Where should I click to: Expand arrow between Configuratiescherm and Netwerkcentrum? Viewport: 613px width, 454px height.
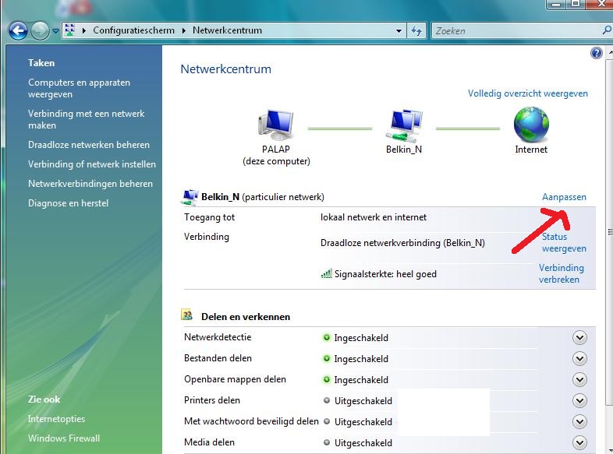coord(184,30)
